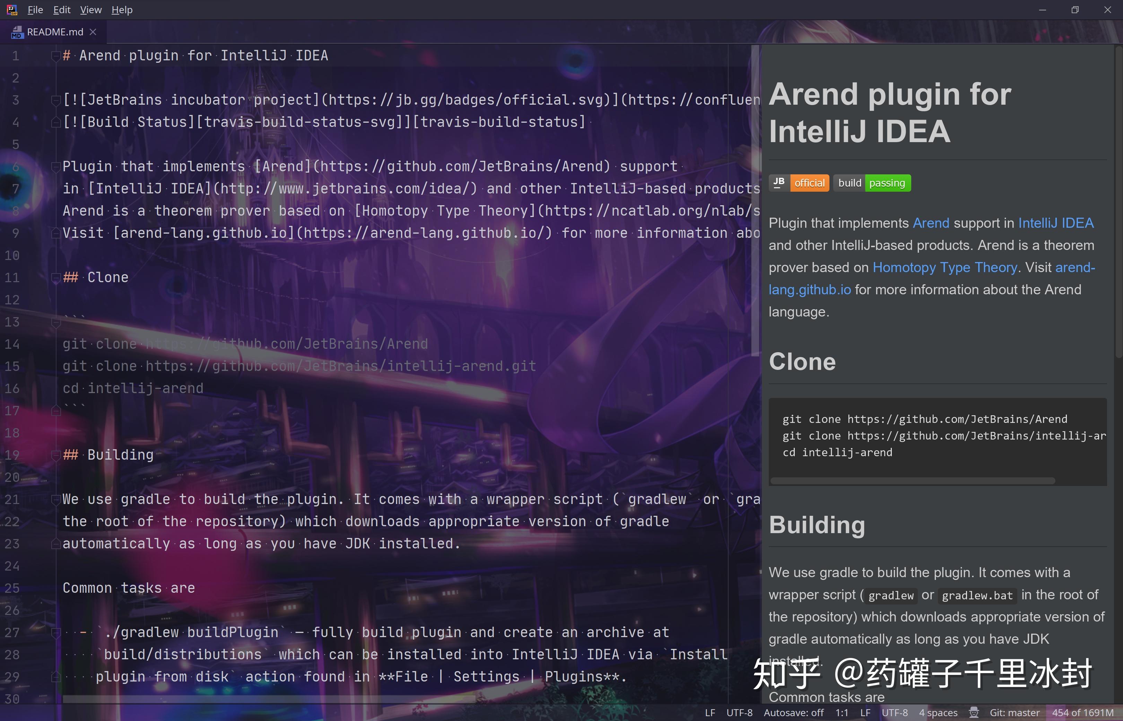Collapse the heading fold marker on line 1
Image resolution: width=1123 pixels, height=721 pixels.
click(x=56, y=55)
